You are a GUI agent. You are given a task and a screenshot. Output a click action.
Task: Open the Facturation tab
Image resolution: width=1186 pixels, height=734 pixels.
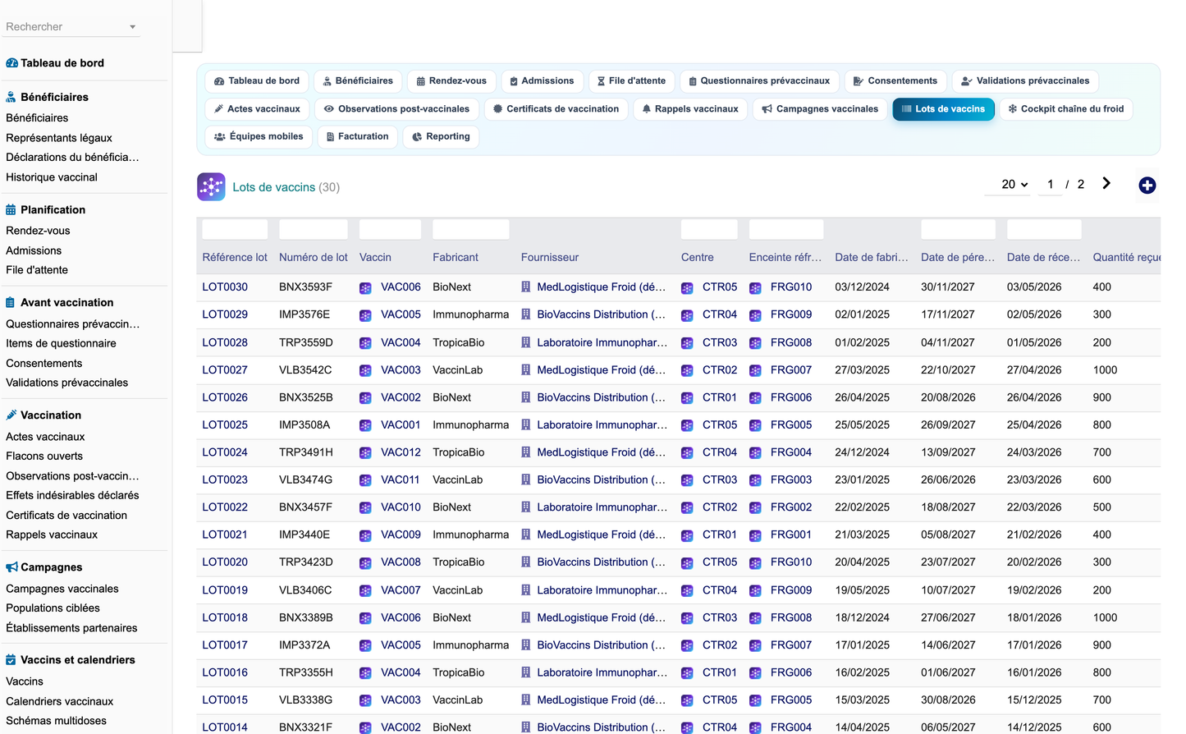click(x=357, y=137)
